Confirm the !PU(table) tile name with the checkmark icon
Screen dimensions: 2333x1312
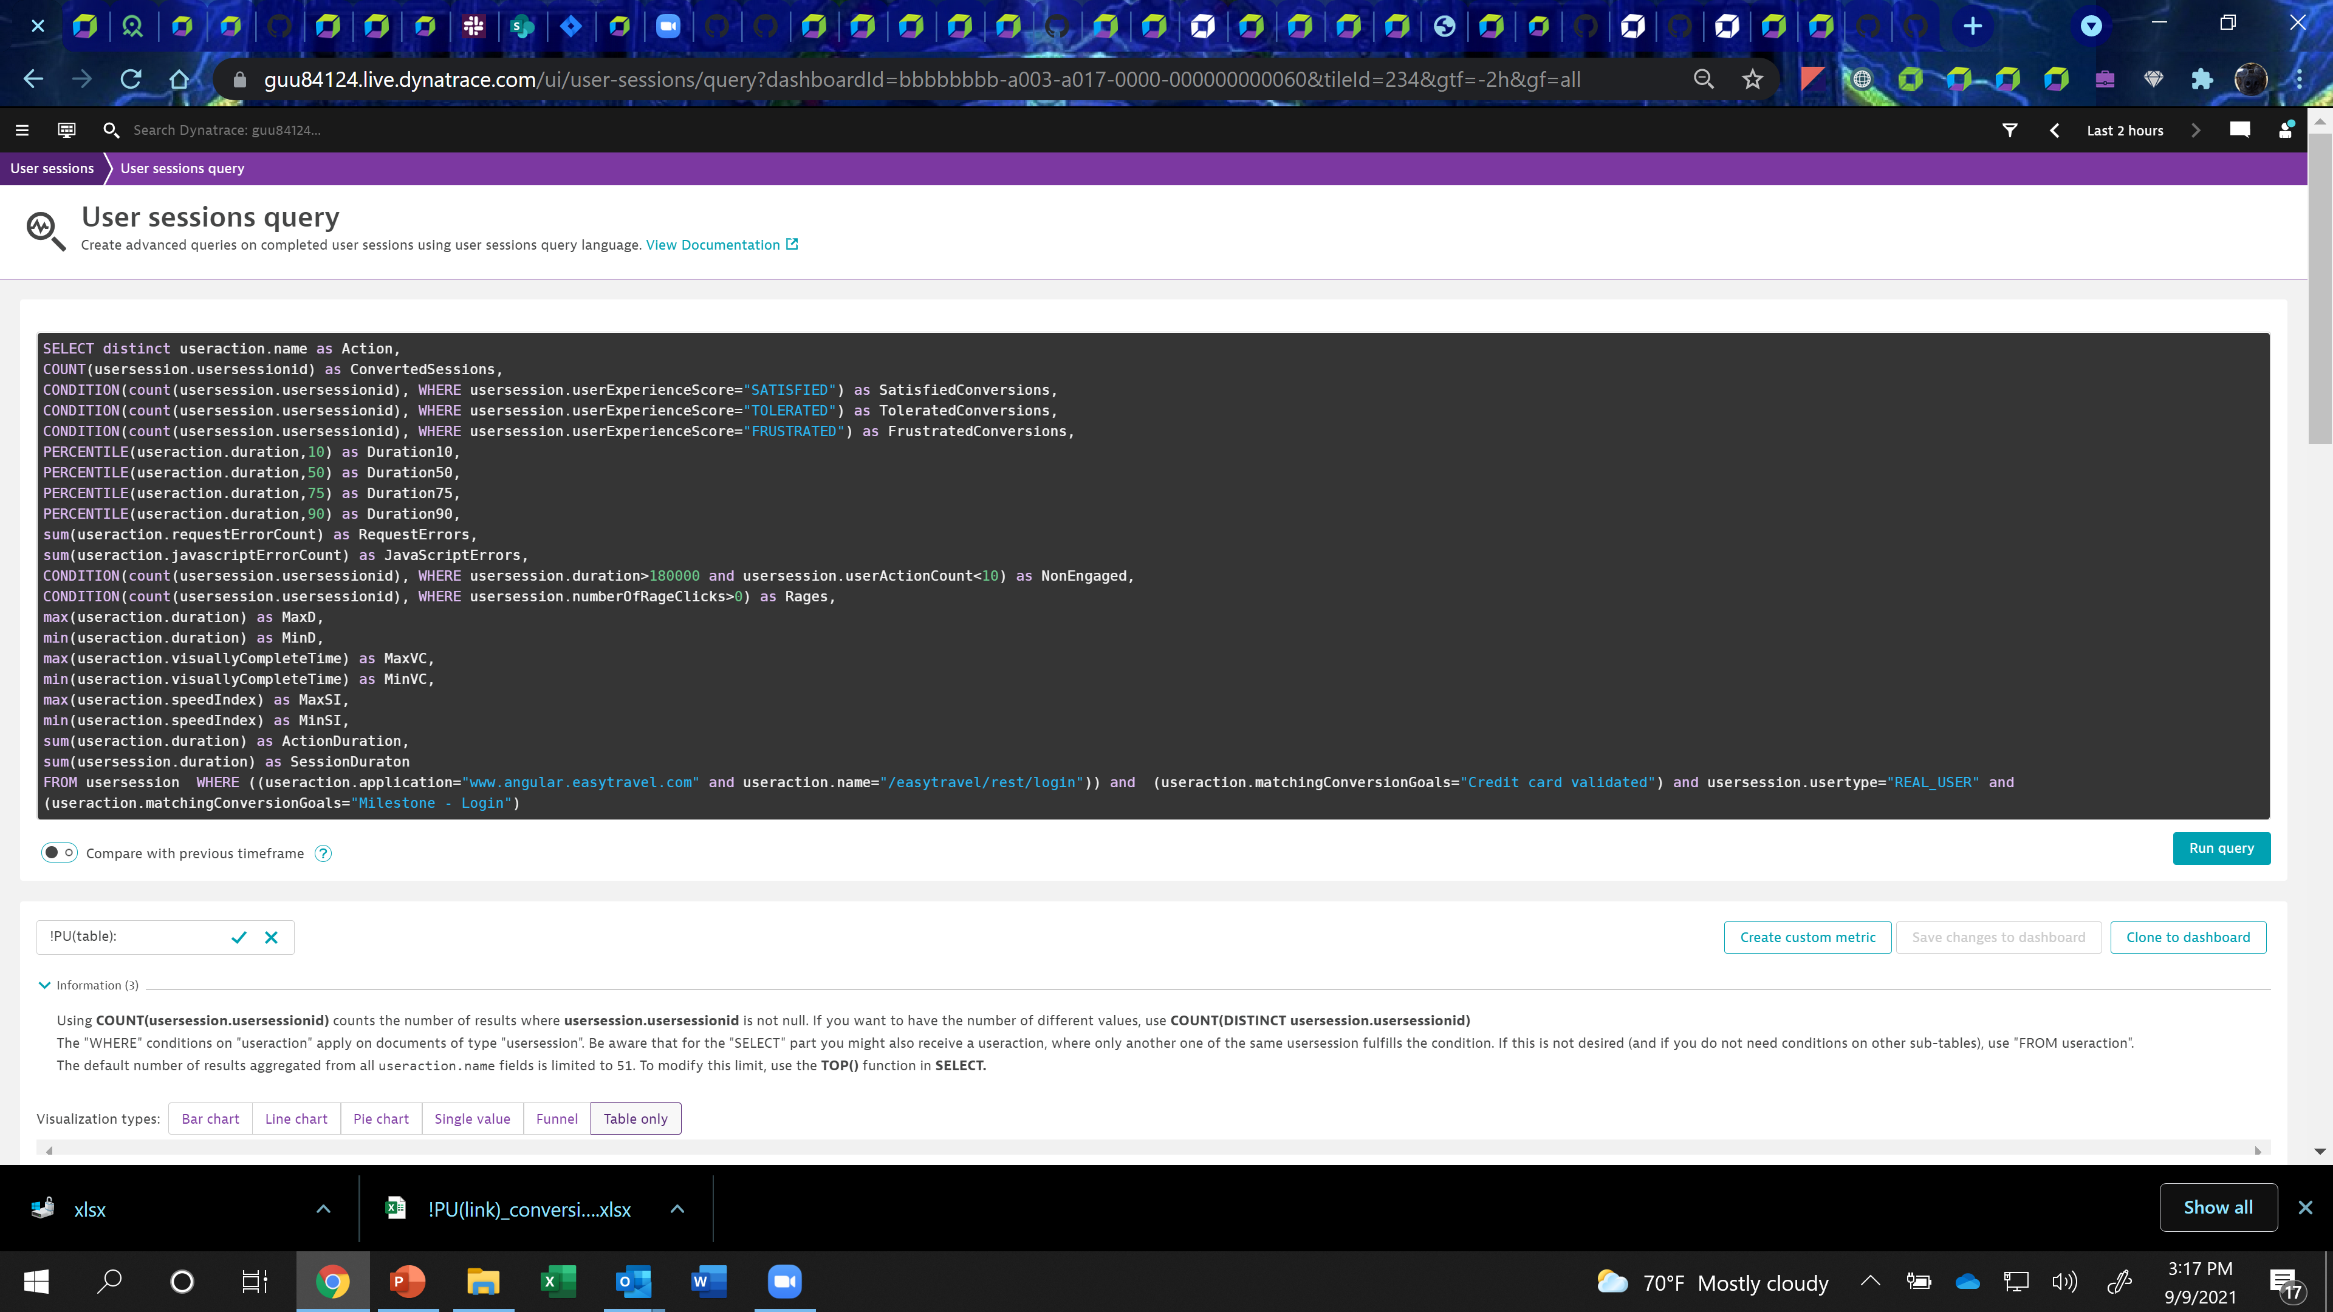coord(239,937)
